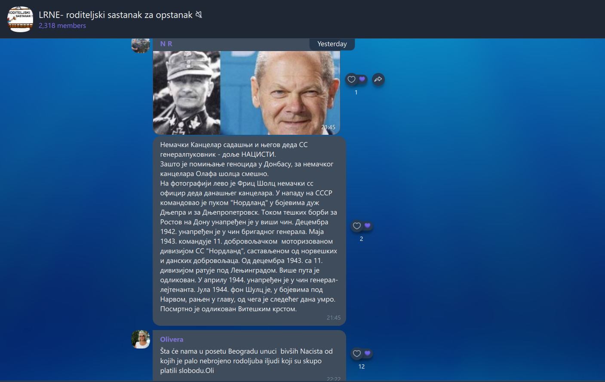Viewport: 605px width, 382px height.
Task: Click reaction count 1 beside photo
Action: (x=356, y=92)
